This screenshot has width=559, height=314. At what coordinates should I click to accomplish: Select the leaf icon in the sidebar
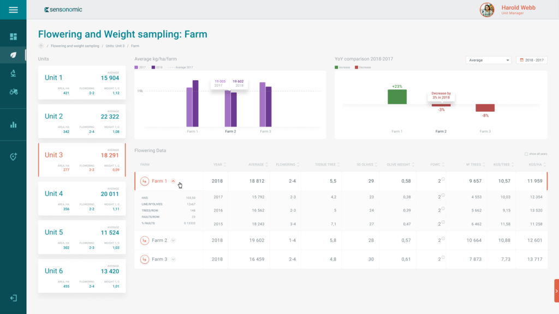point(14,55)
